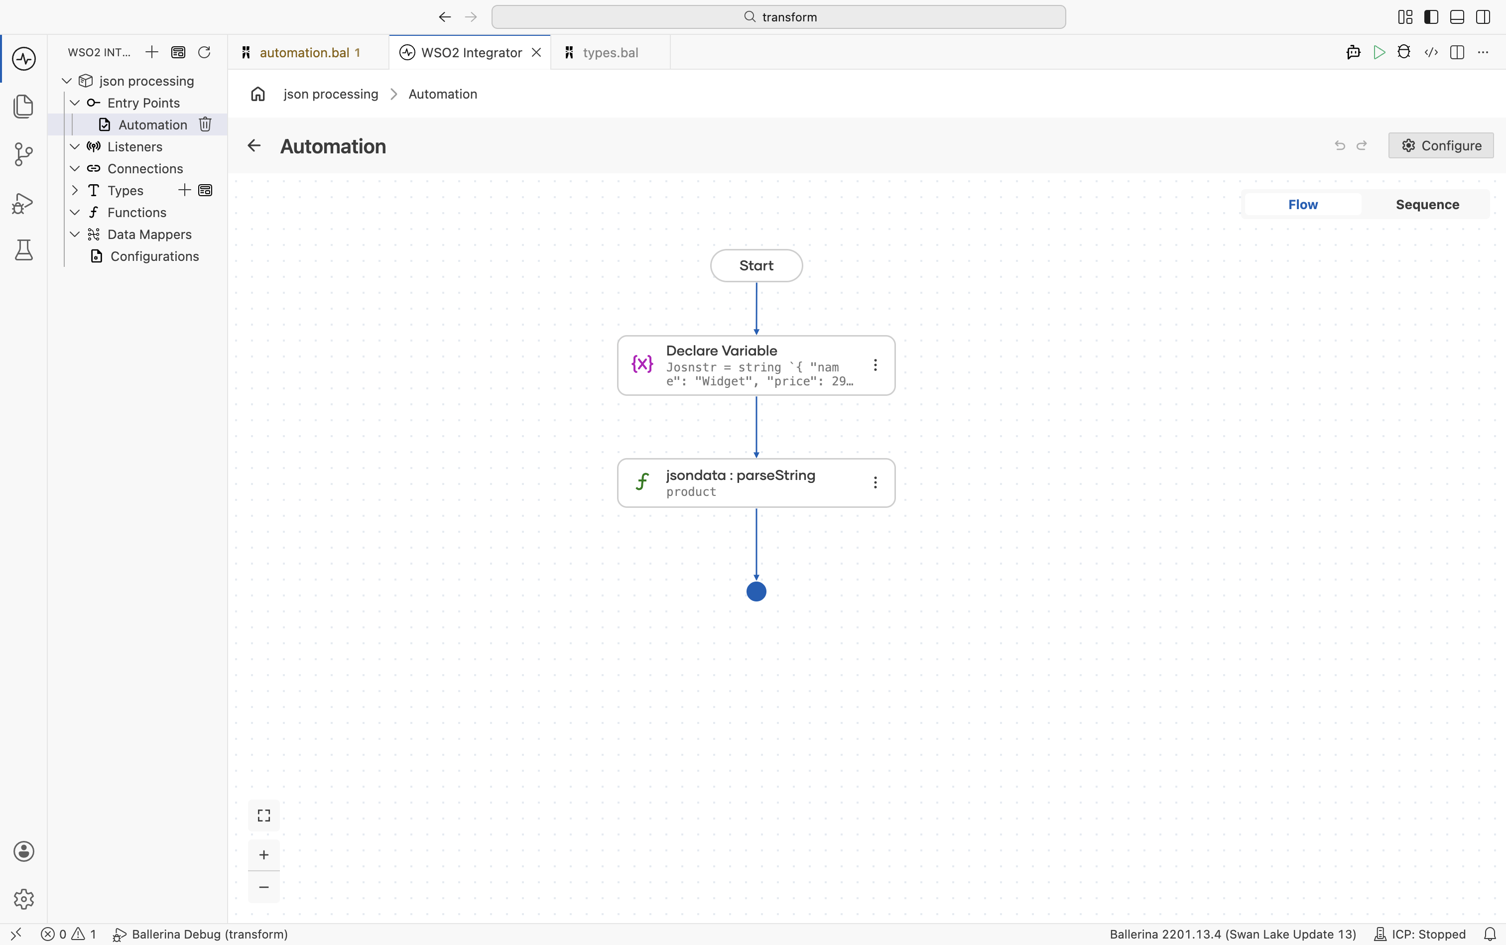The height and width of the screenshot is (945, 1506).
Task: Show source code with the angle brackets icon
Action: [1431, 52]
